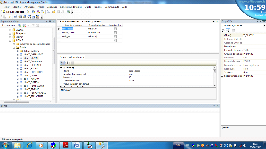This screenshot has height=149, width=266.
Task: Expand the dbo.T_AGREMENT table node
Action: point(17,55)
